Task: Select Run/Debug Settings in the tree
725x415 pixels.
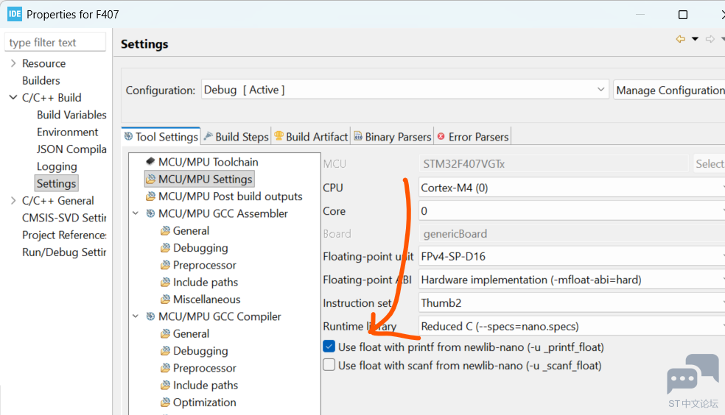Action: (x=64, y=252)
